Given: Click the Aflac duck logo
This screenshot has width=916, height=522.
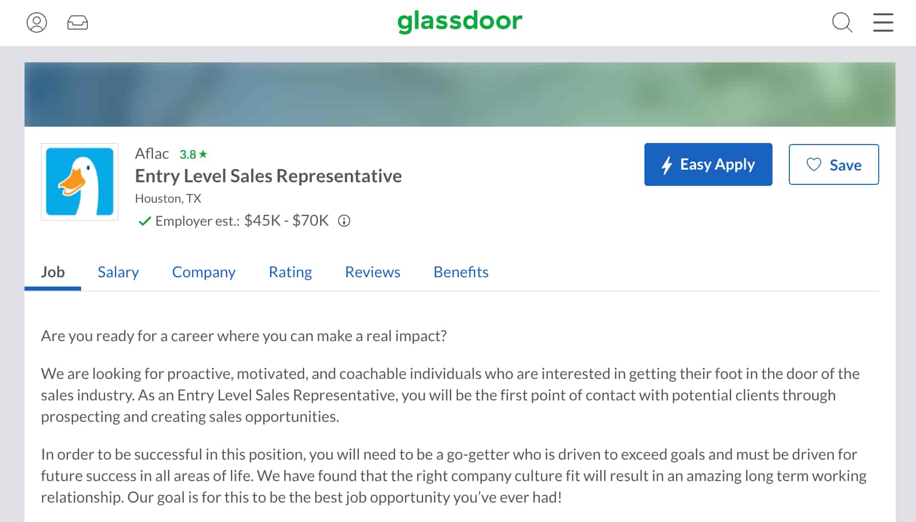Looking at the screenshot, I should click(80, 182).
